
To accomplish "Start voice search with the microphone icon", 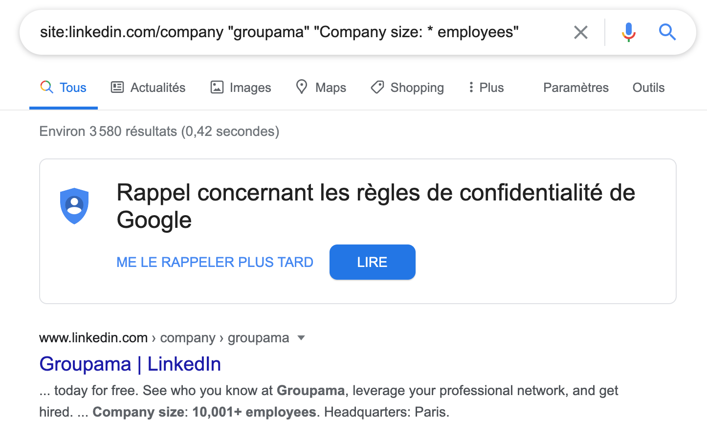I will (x=629, y=32).
